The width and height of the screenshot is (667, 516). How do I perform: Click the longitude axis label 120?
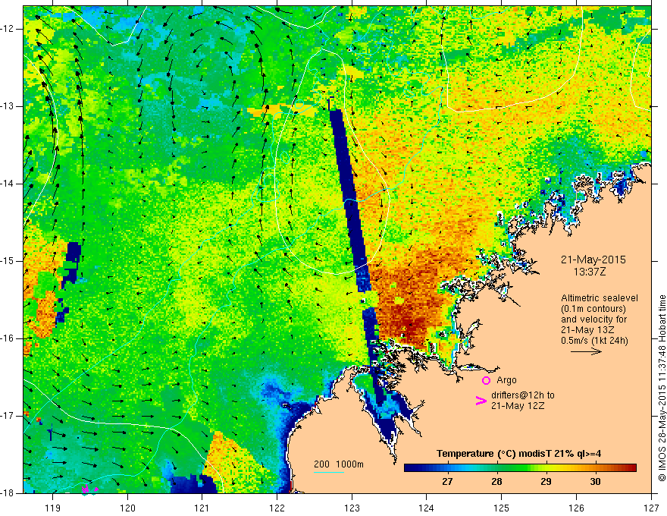tap(127, 508)
